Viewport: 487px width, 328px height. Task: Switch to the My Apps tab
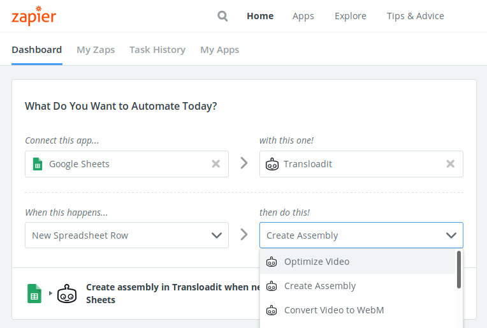pyautogui.click(x=219, y=50)
